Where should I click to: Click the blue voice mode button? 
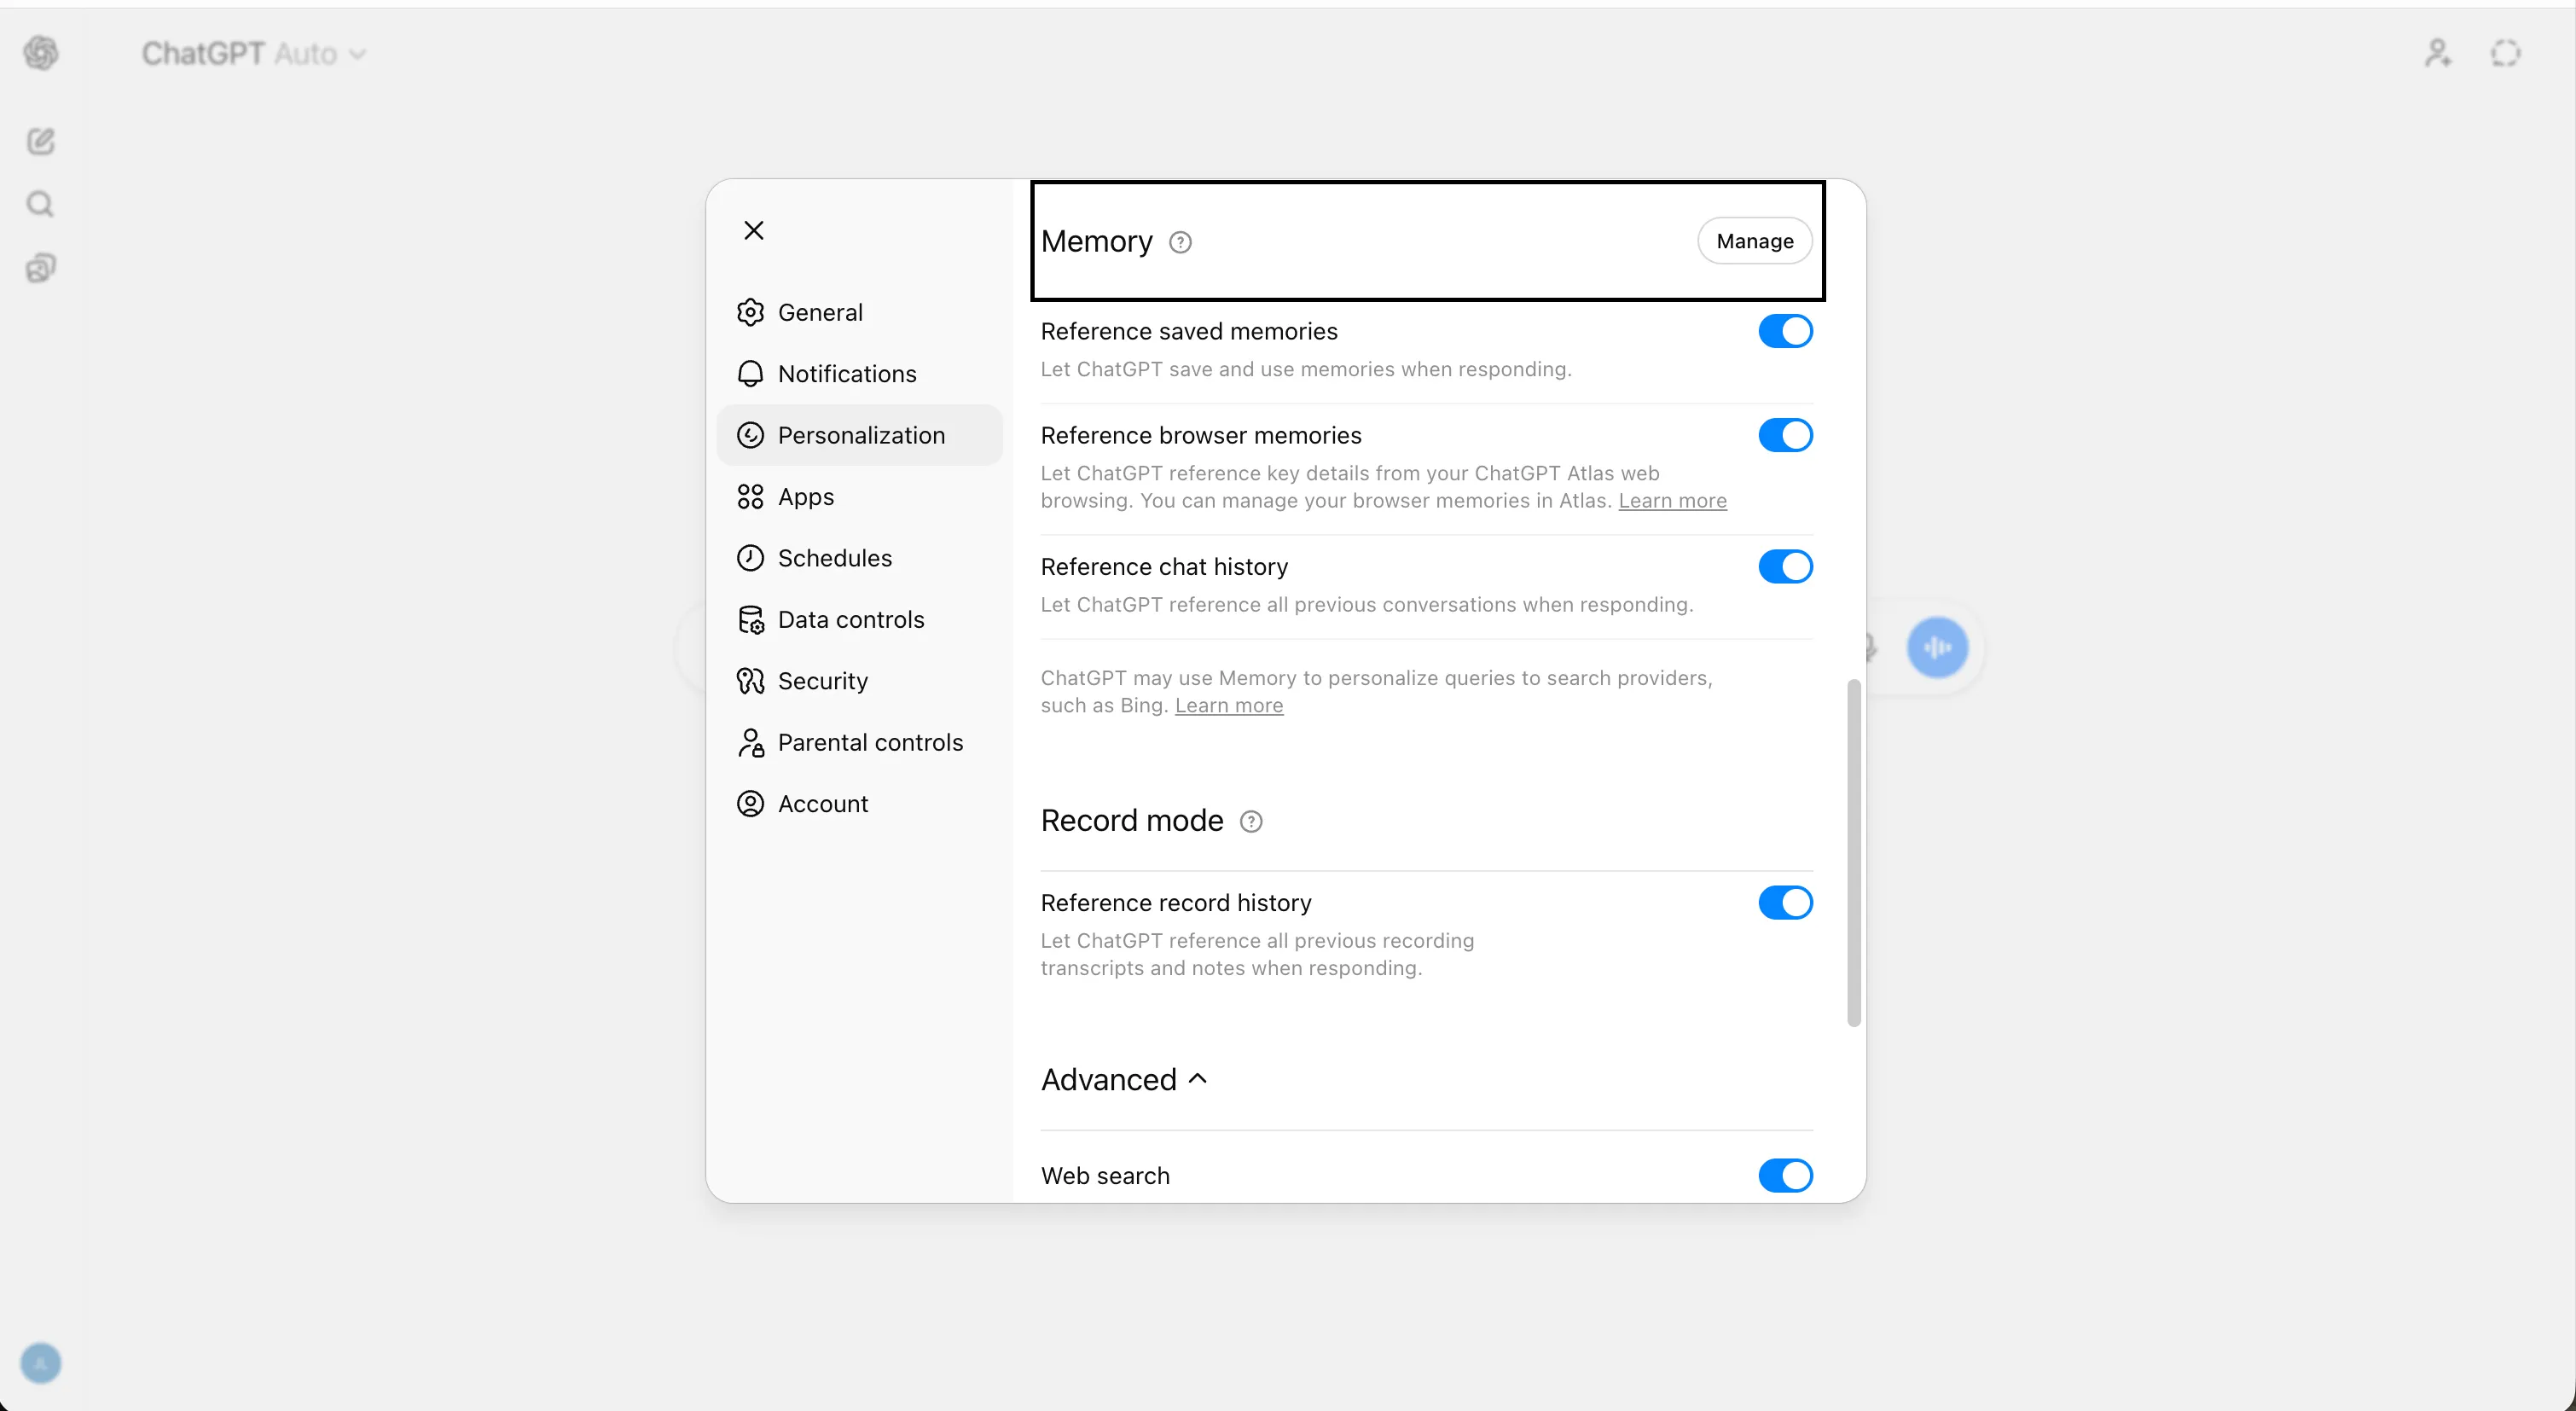(x=1937, y=648)
